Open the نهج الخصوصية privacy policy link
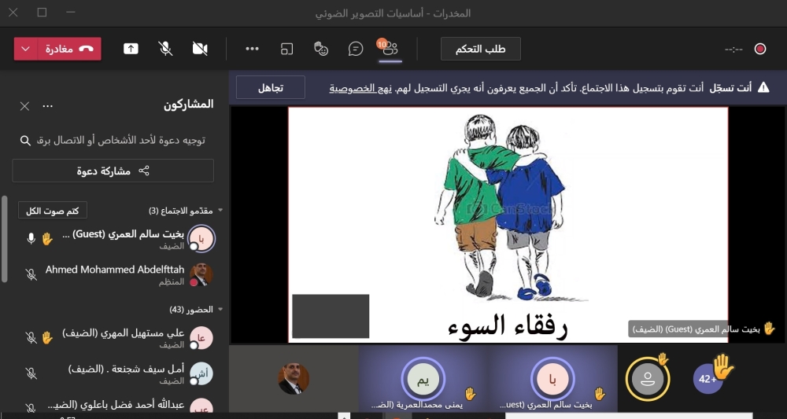 click(x=360, y=88)
